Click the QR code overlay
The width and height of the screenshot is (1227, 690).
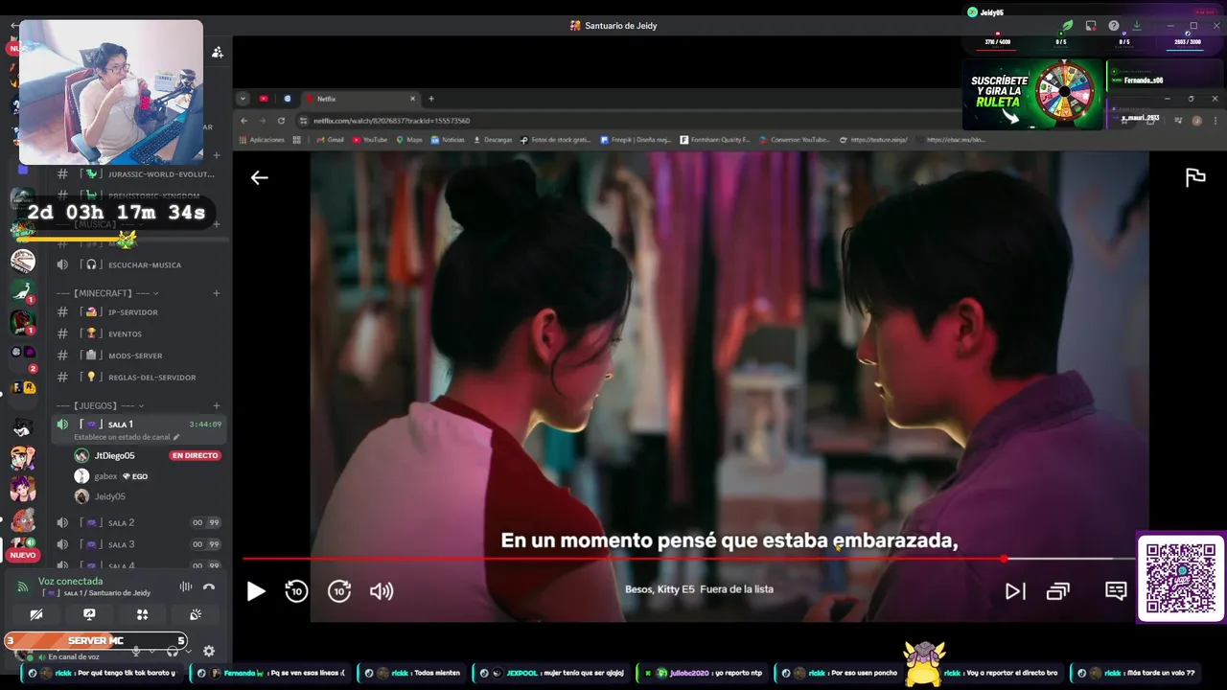click(x=1181, y=578)
